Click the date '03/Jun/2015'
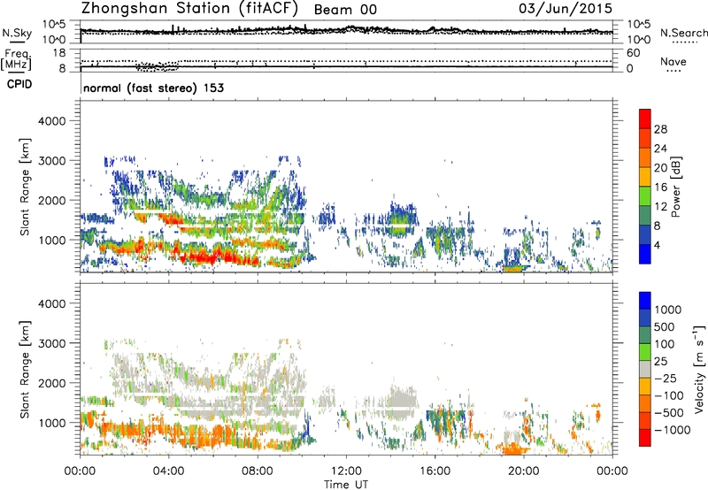The image size is (708, 490). click(x=566, y=9)
